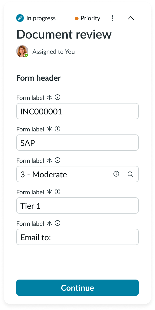Click info icon above the 3 - Moderate field

(58, 160)
